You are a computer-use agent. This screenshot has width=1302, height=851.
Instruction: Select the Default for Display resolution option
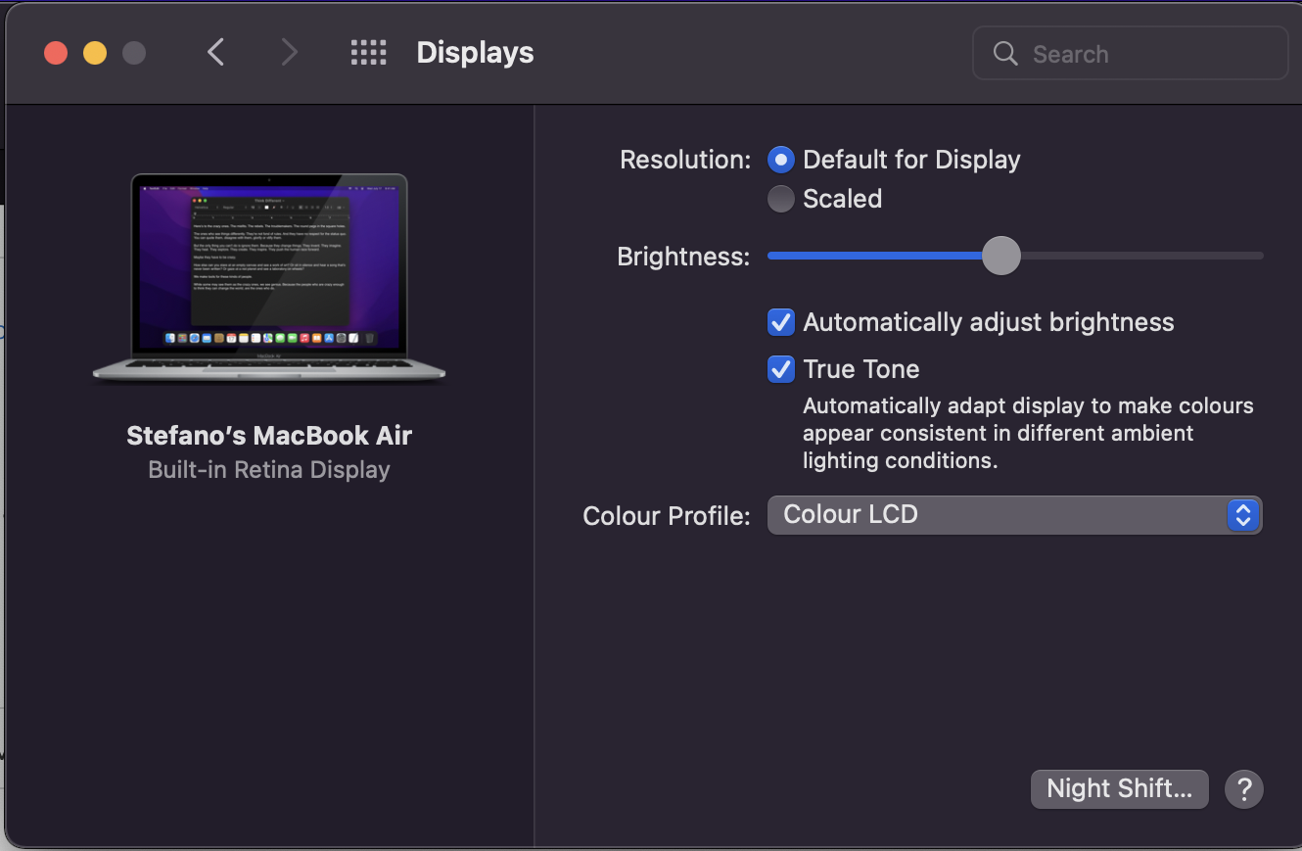(x=781, y=160)
